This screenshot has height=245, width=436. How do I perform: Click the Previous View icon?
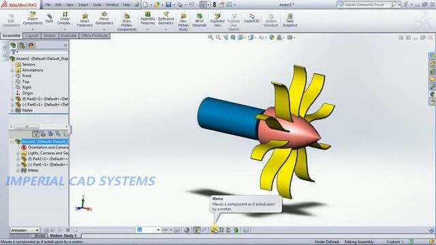coord(225,37)
